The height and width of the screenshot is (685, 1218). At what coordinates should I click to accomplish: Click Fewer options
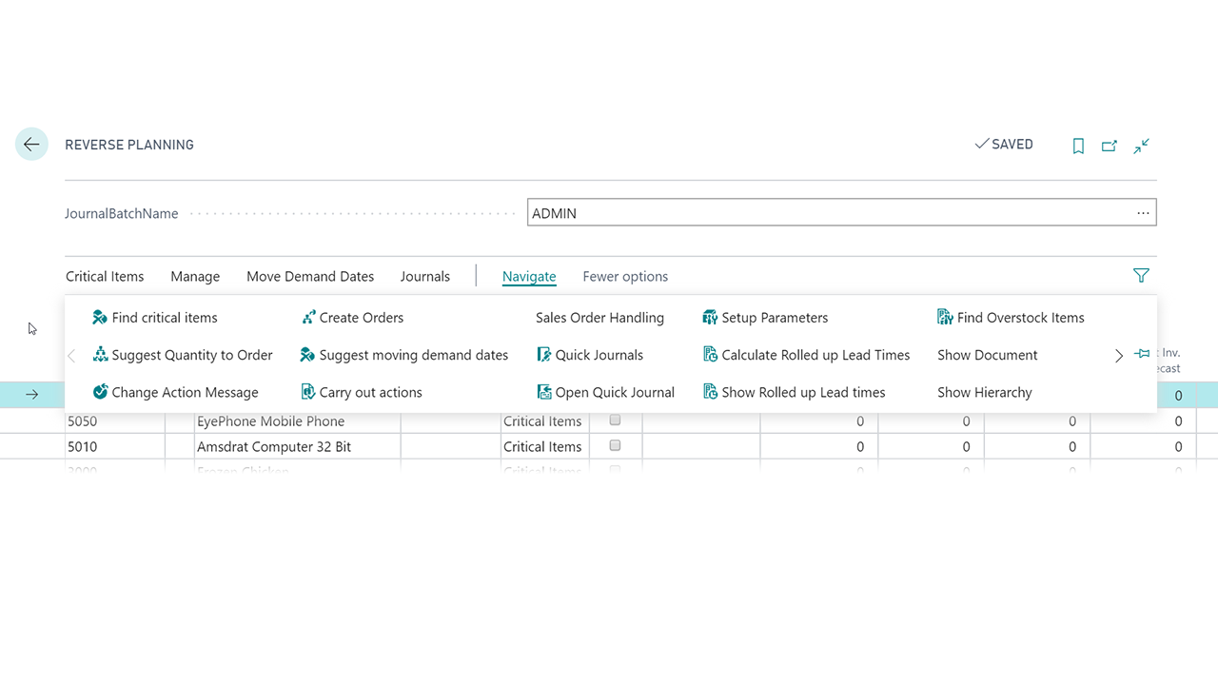[x=625, y=277]
